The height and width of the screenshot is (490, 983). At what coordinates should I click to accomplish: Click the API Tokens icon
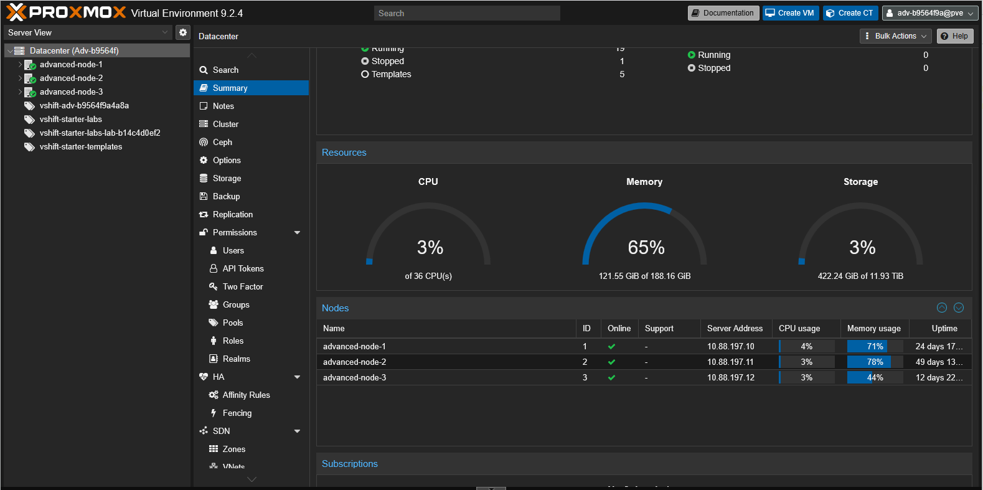[x=214, y=269]
